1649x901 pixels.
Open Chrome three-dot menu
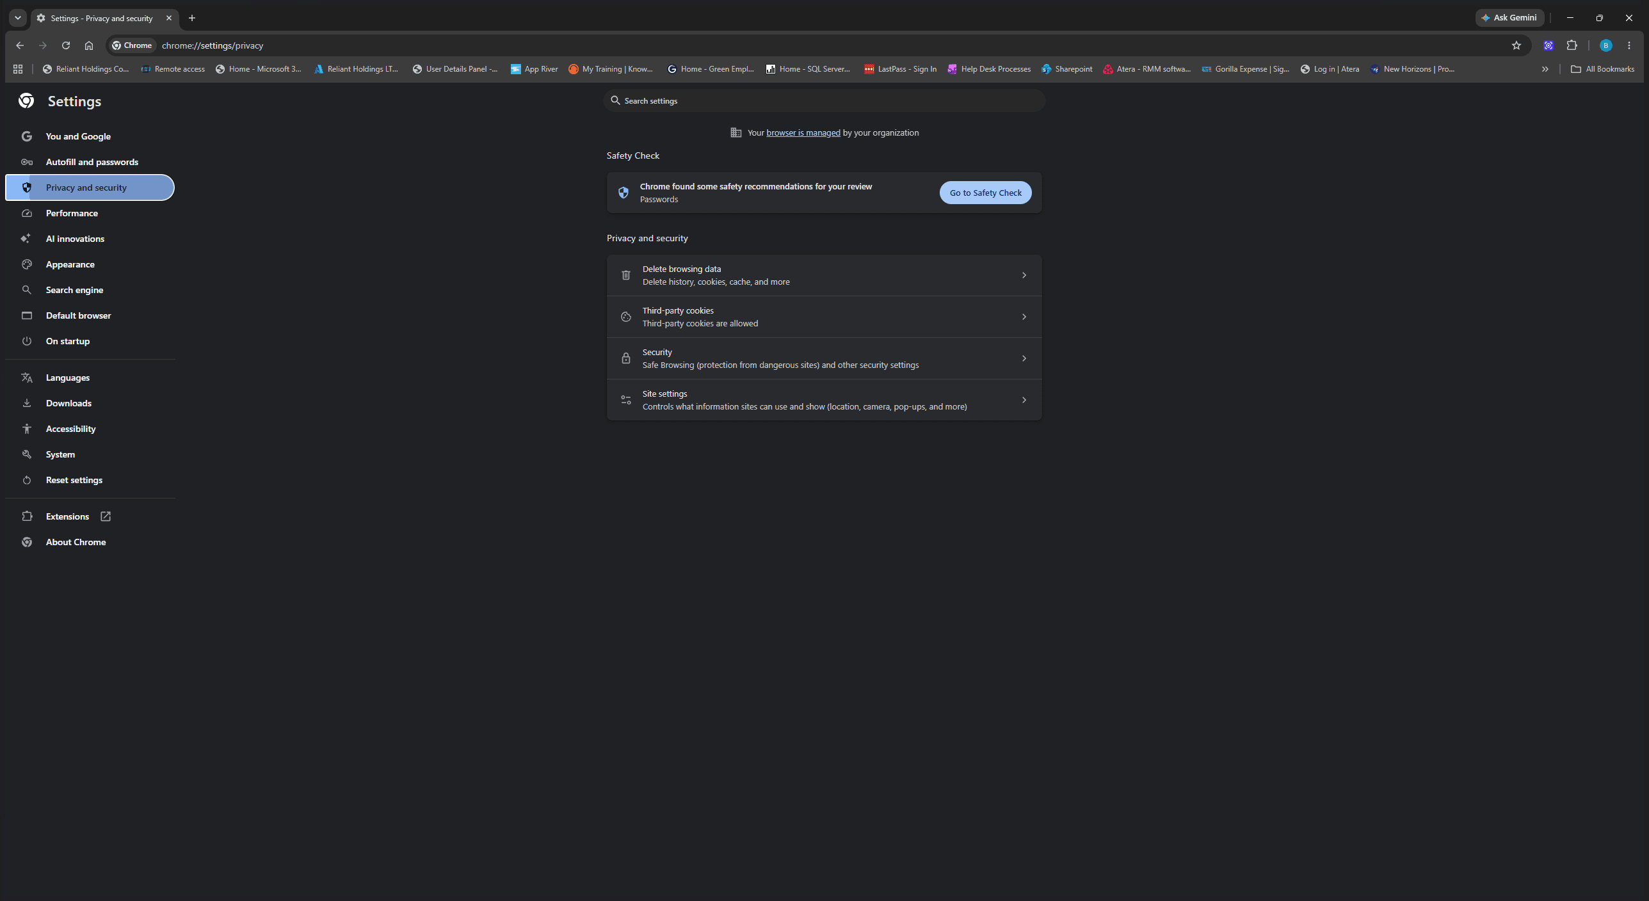click(x=1629, y=45)
